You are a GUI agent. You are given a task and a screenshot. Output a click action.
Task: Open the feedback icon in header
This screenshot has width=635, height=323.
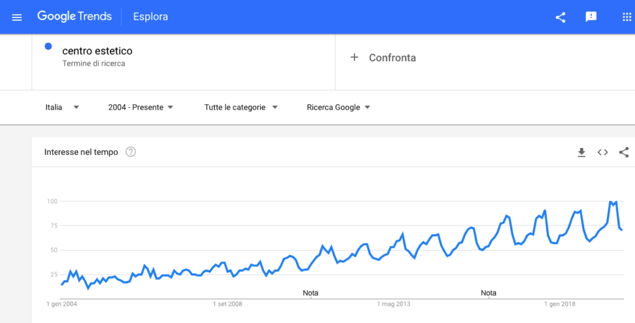pyautogui.click(x=591, y=17)
